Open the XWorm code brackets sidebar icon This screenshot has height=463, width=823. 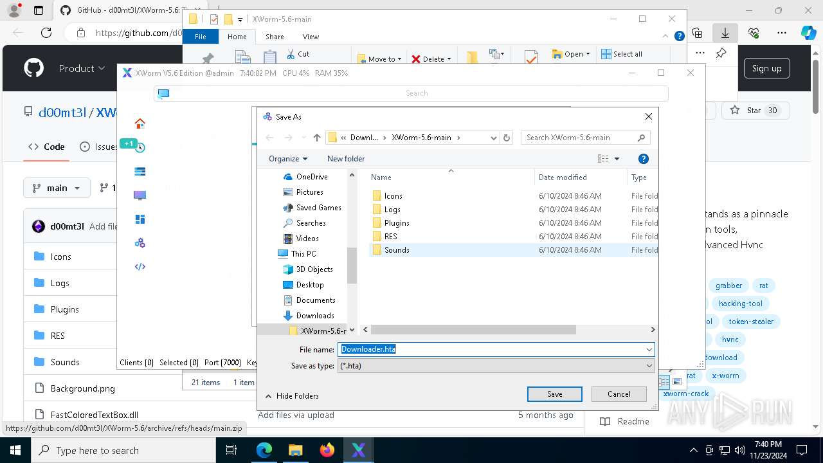[140, 267]
